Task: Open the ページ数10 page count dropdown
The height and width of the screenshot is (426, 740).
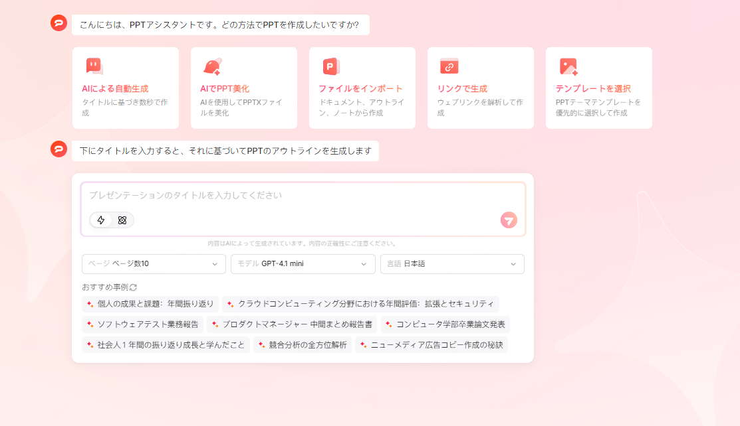Action: click(x=154, y=264)
